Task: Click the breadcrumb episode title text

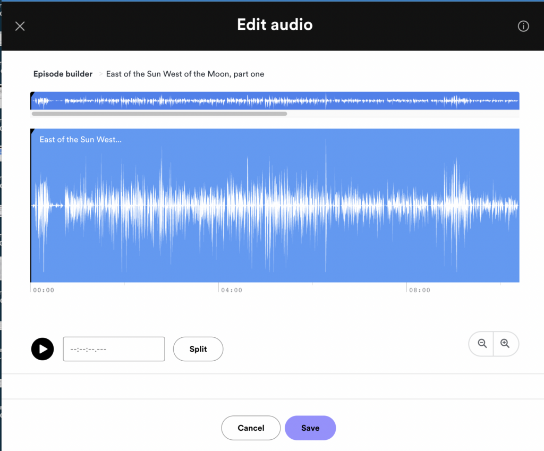Action: tap(185, 74)
